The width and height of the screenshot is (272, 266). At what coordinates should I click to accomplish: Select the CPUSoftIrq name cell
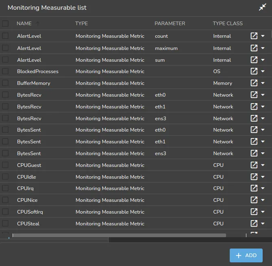click(x=30, y=212)
